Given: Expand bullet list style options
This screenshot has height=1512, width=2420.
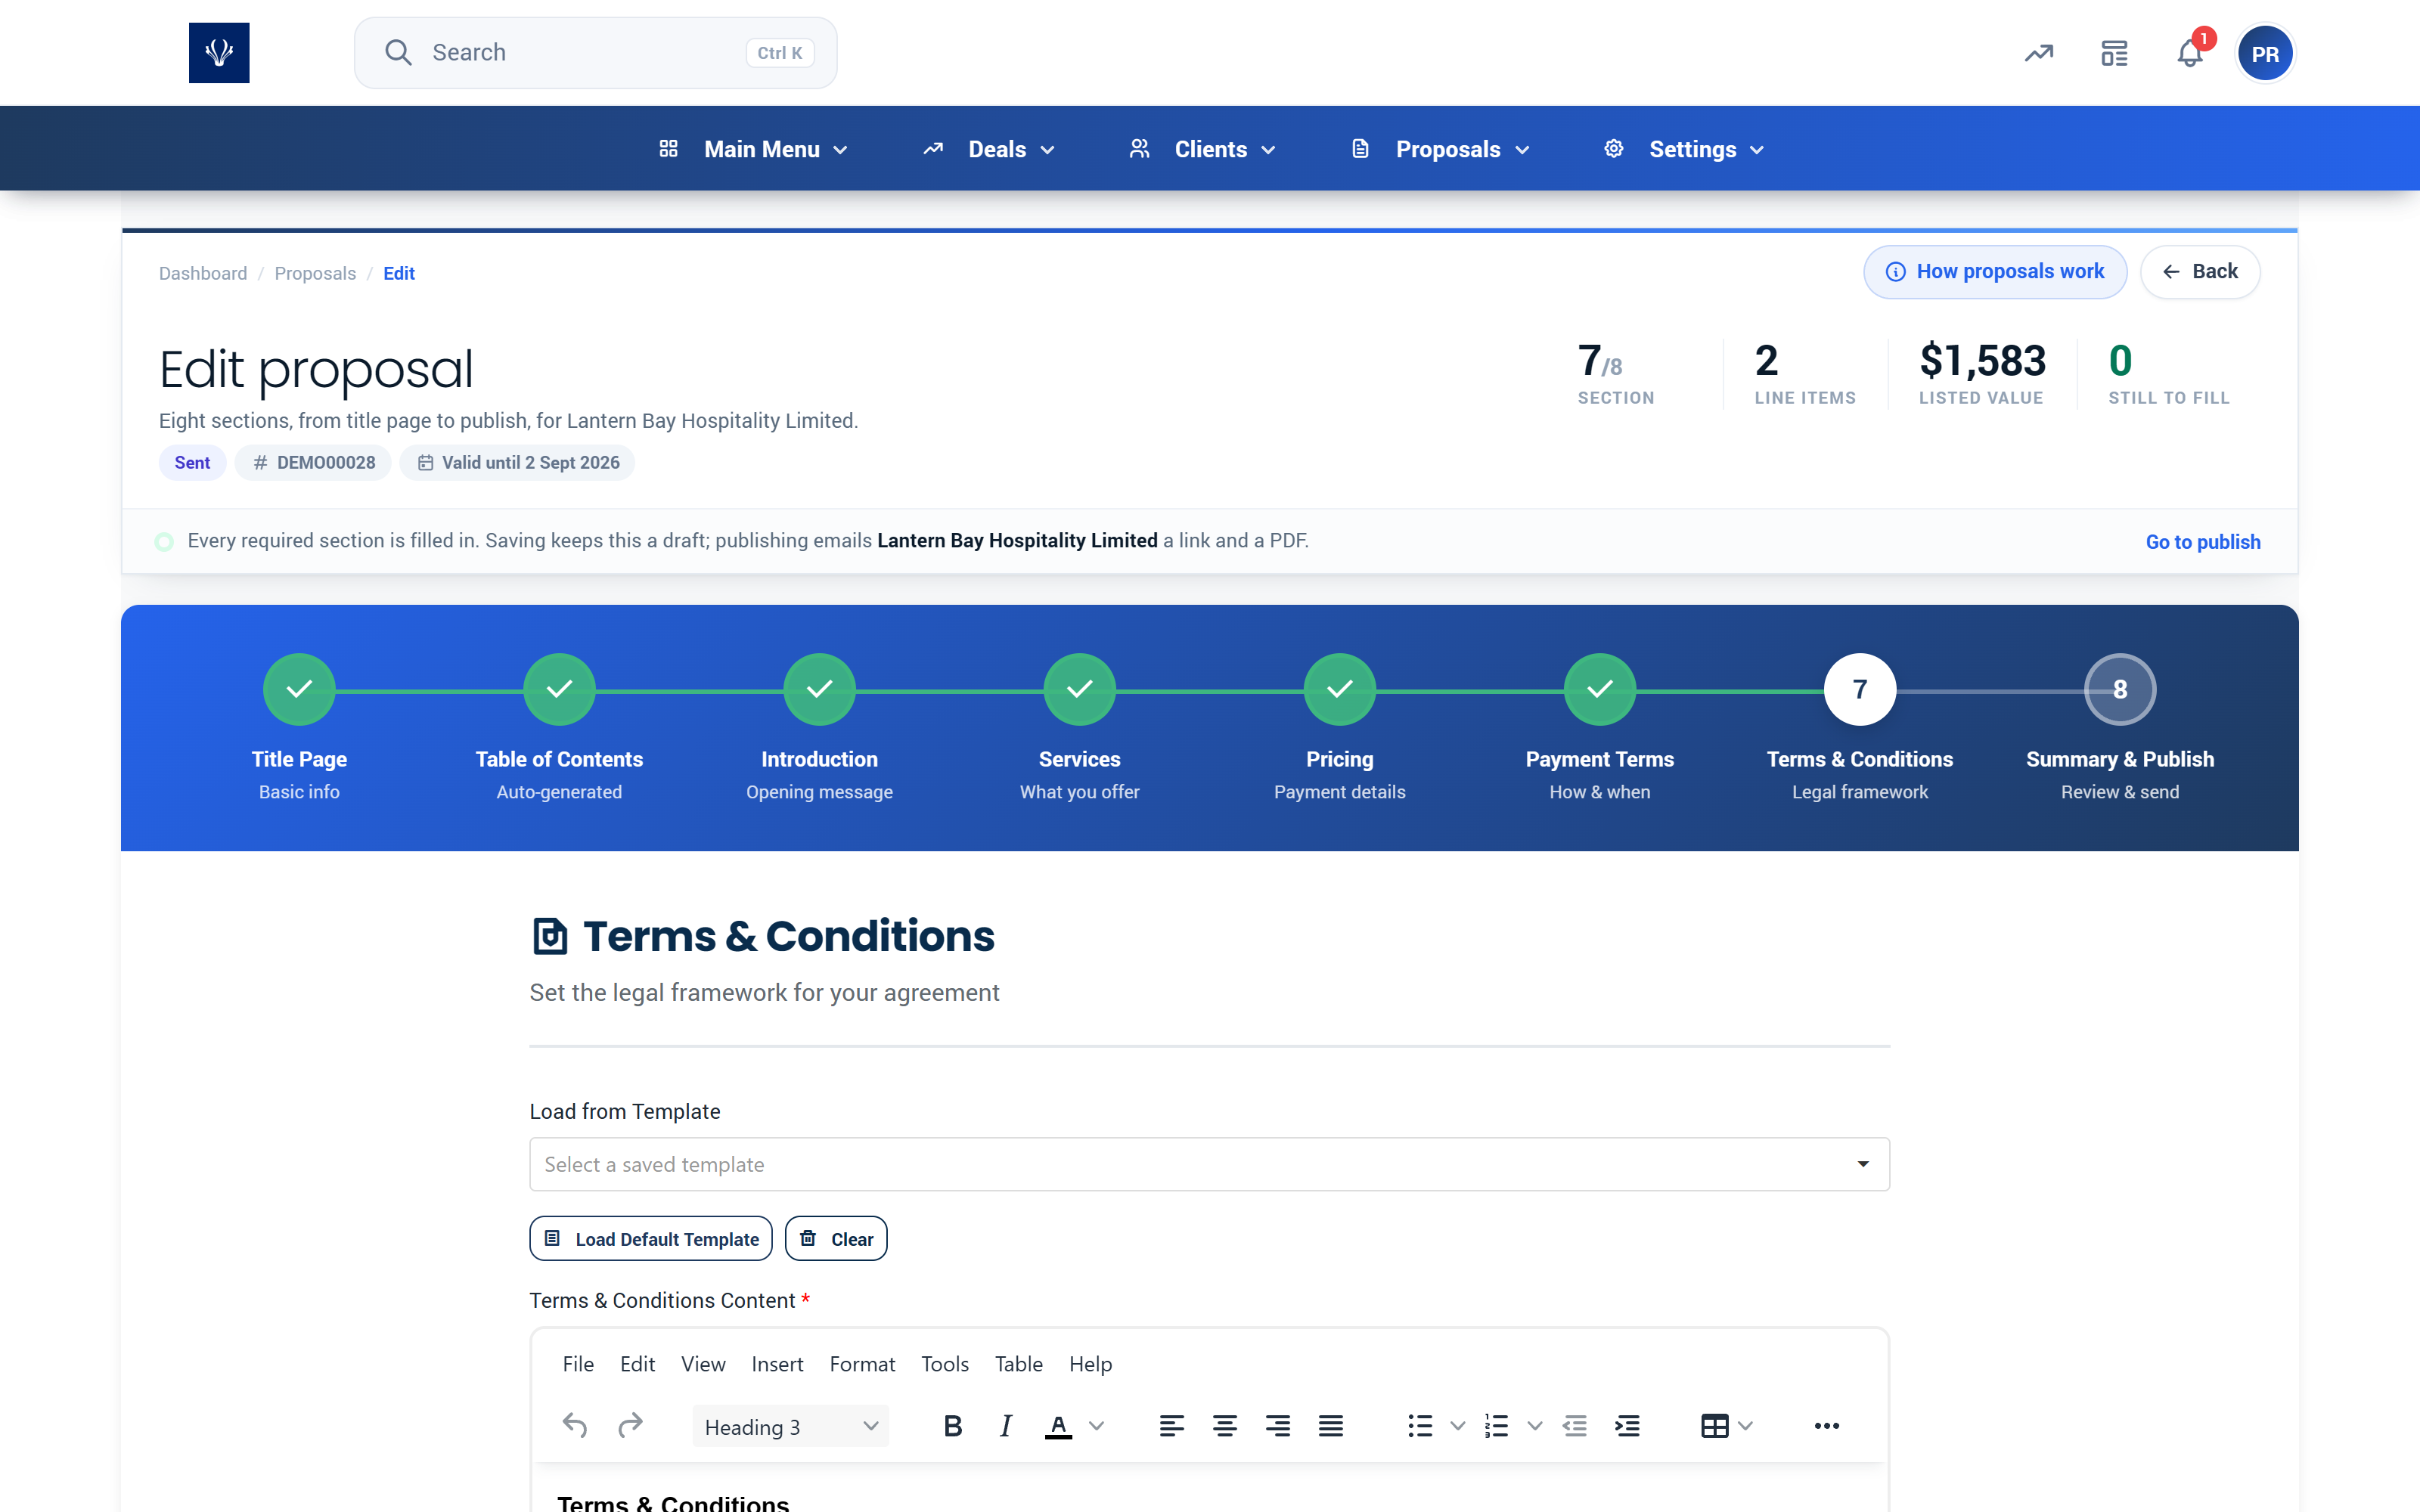Looking at the screenshot, I should [1457, 1426].
